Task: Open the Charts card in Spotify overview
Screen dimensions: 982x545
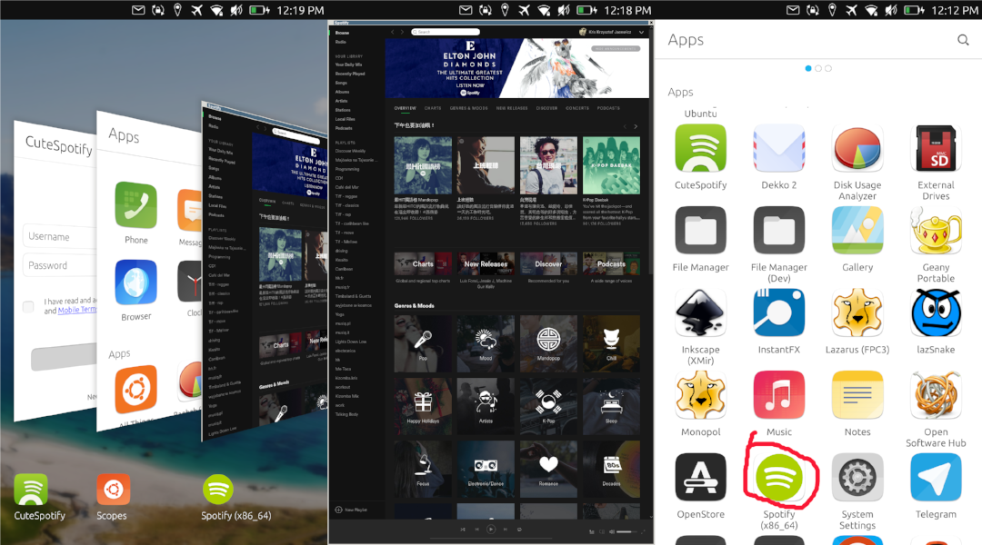Action: point(423,263)
